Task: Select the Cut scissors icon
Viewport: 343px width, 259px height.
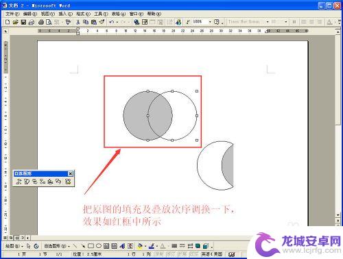Action: coord(78,22)
